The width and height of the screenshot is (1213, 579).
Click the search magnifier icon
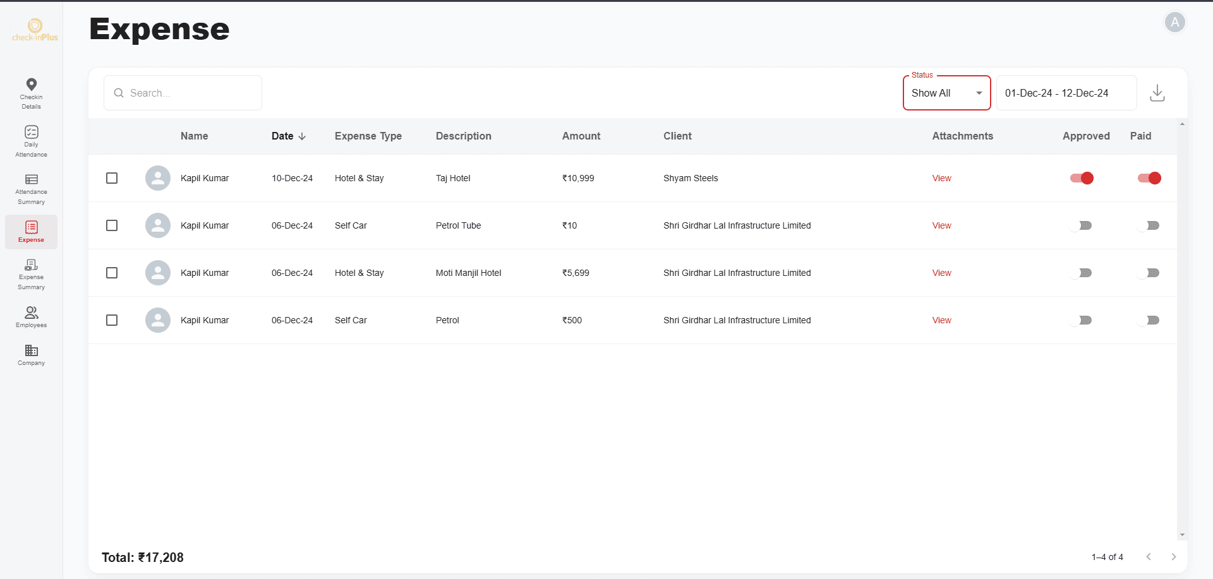(x=119, y=93)
